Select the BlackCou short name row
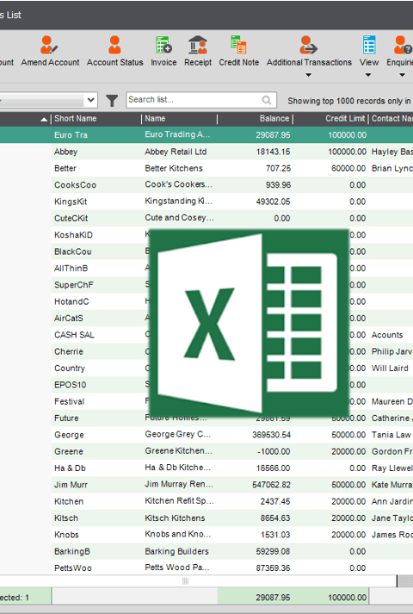Screen dimensions: 413x614 73,251
